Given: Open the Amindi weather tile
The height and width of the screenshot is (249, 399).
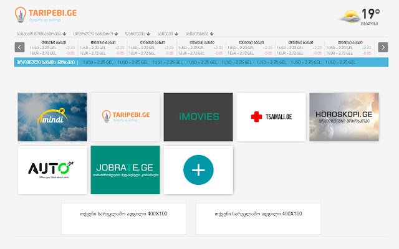Looking at the screenshot, I should pyautogui.click(x=52, y=117).
